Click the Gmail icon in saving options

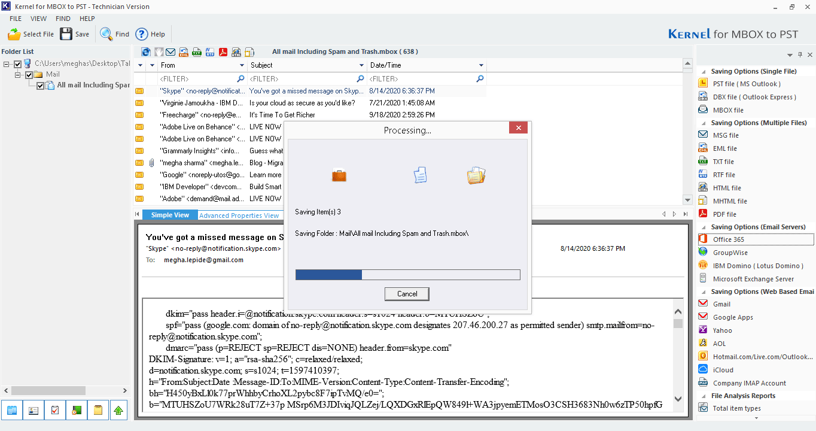(704, 304)
